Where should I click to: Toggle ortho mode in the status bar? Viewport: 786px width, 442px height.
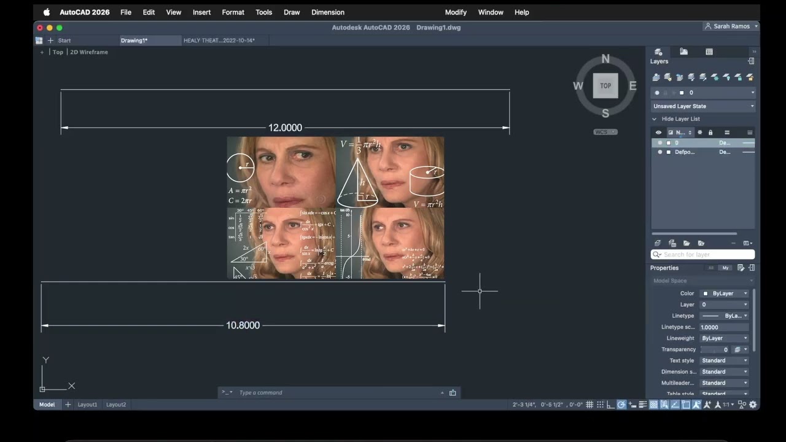pyautogui.click(x=610, y=405)
